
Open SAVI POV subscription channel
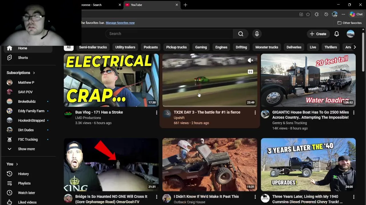28,92
